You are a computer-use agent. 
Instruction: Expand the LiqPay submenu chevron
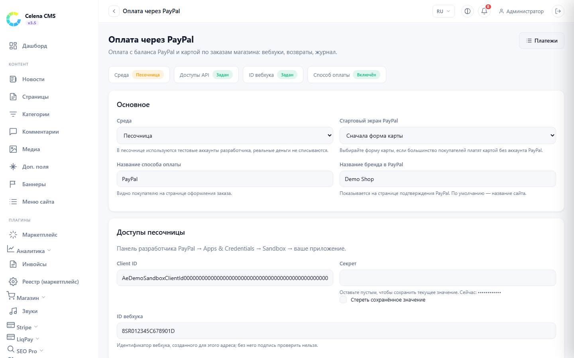pyautogui.click(x=37, y=339)
